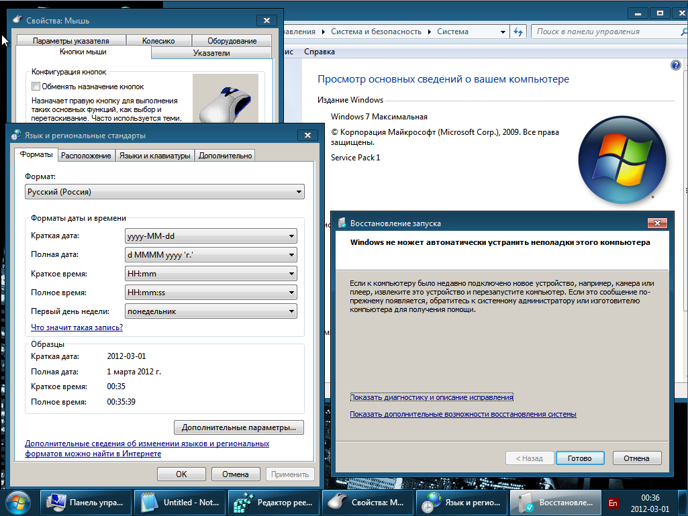Switch to the 'Расположение' tab

(86, 155)
